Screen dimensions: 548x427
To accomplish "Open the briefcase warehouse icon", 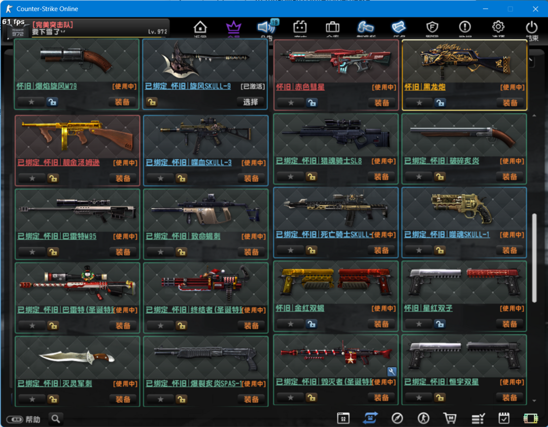I will [x=332, y=27].
